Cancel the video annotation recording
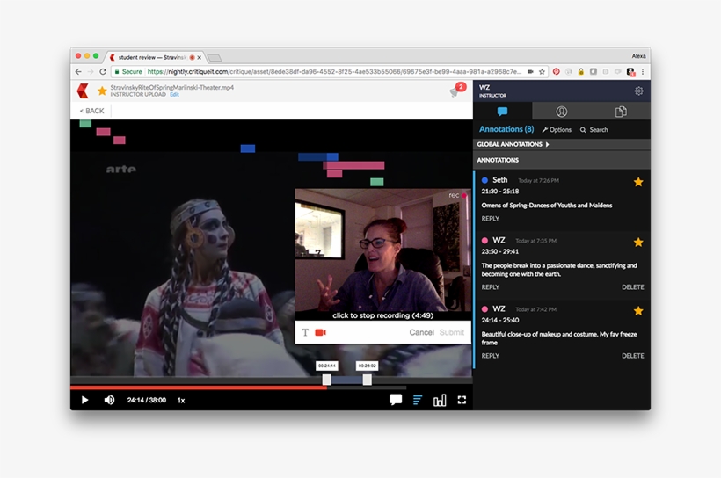The width and height of the screenshot is (721, 478). [421, 332]
